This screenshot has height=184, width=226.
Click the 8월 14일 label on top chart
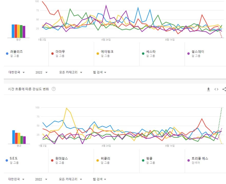point(170,40)
